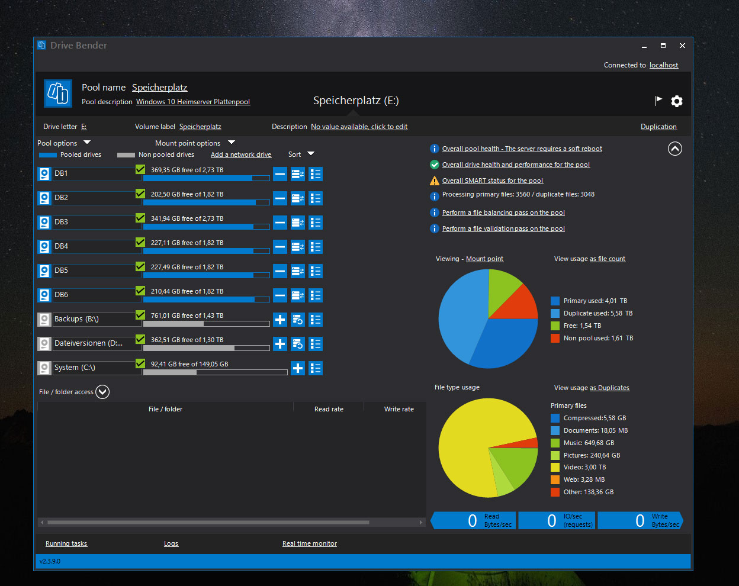Click the red Non pool used legend swatch
This screenshot has height=586, width=739.
pos(555,338)
